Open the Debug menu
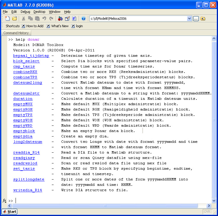This screenshot has width=218, height=216. (x=25, y=12)
